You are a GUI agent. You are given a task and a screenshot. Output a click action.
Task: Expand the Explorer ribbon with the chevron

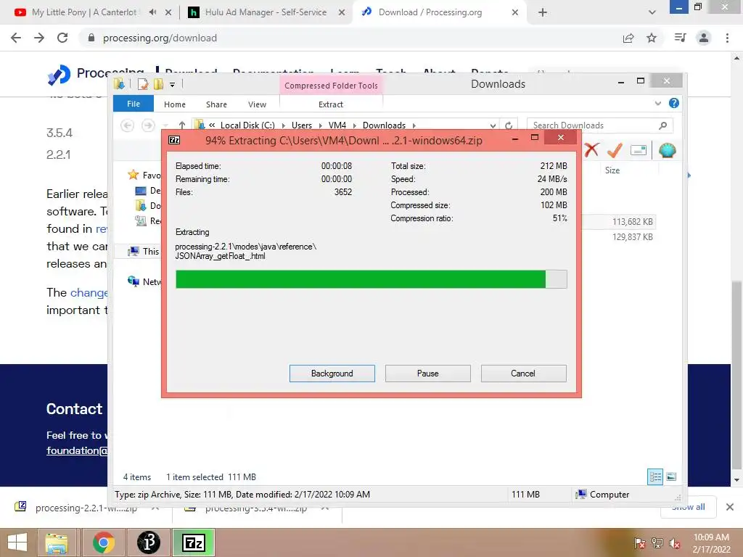tap(657, 103)
